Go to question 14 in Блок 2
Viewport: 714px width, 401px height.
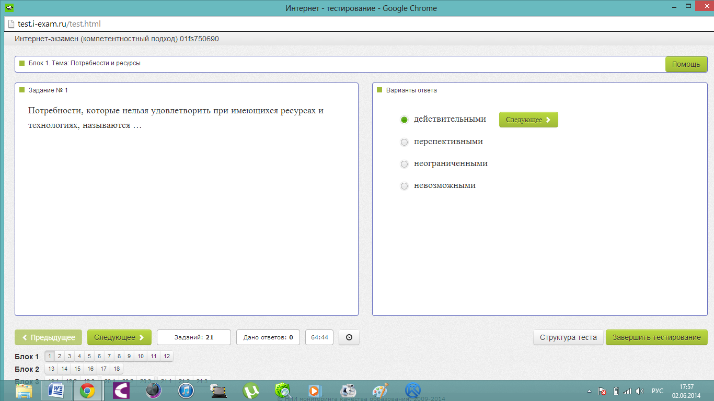point(64,369)
